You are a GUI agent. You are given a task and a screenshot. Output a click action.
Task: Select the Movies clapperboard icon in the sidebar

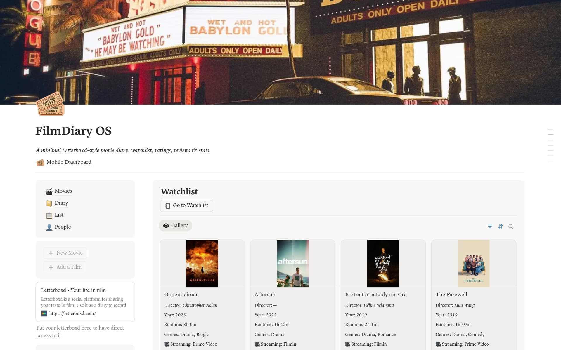point(49,191)
